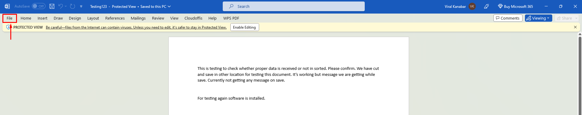Open the Undo history dropdown arrow

(66, 6)
